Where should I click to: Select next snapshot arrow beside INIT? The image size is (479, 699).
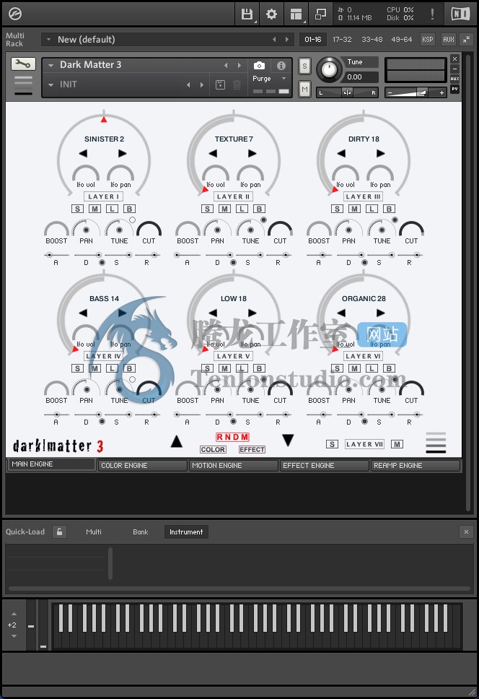pos(202,84)
